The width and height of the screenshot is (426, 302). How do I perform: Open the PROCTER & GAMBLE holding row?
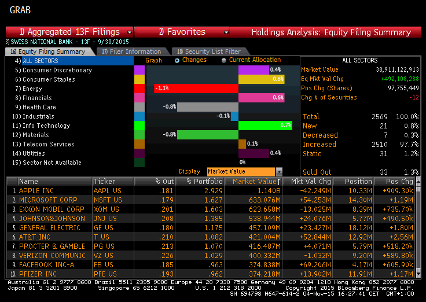click(211, 246)
